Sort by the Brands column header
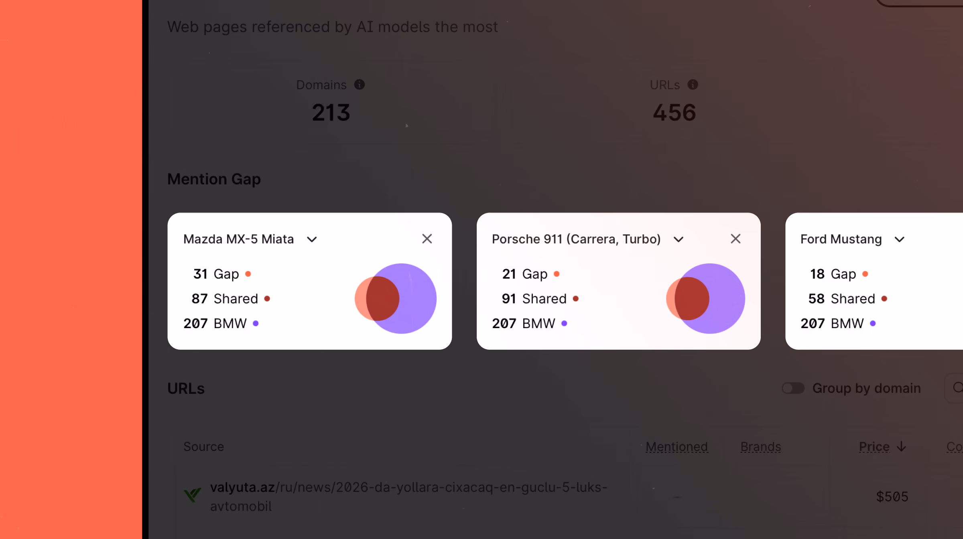The height and width of the screenshot is (539, 963). (760, 446)
